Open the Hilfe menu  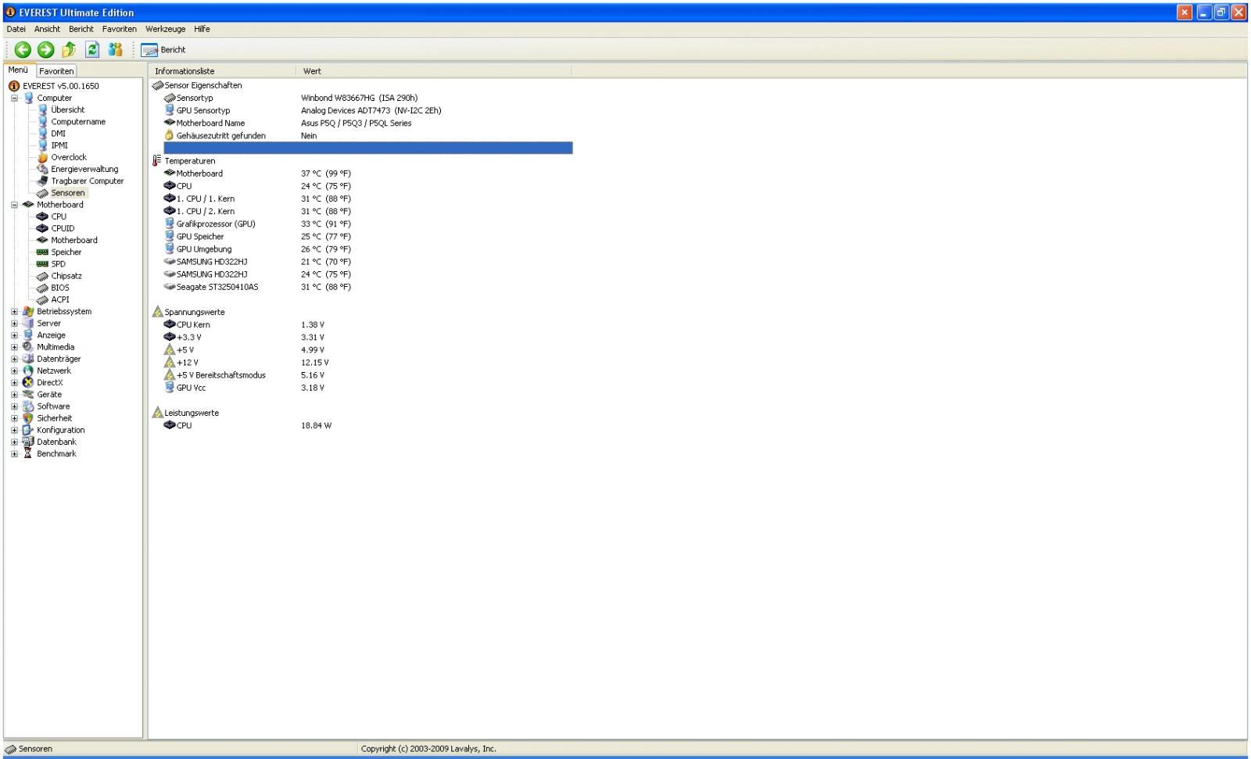click(x=202, y=29)
